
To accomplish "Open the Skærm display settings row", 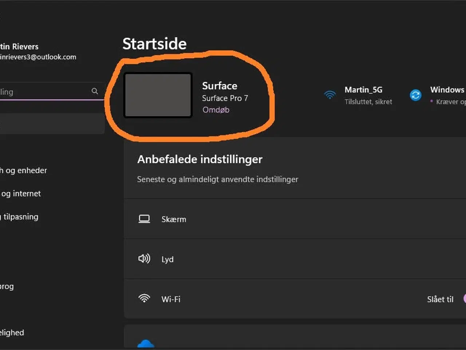I will point(295,219).
